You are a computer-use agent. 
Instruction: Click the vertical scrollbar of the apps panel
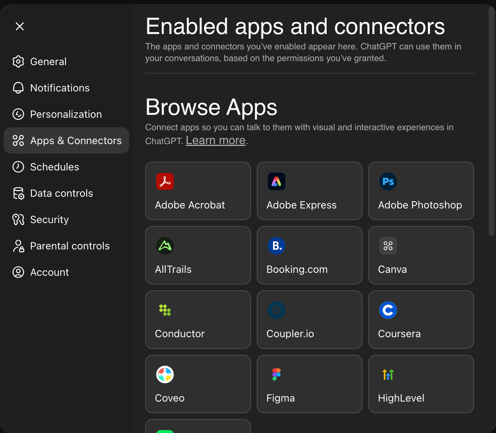(x=492, y=121)
